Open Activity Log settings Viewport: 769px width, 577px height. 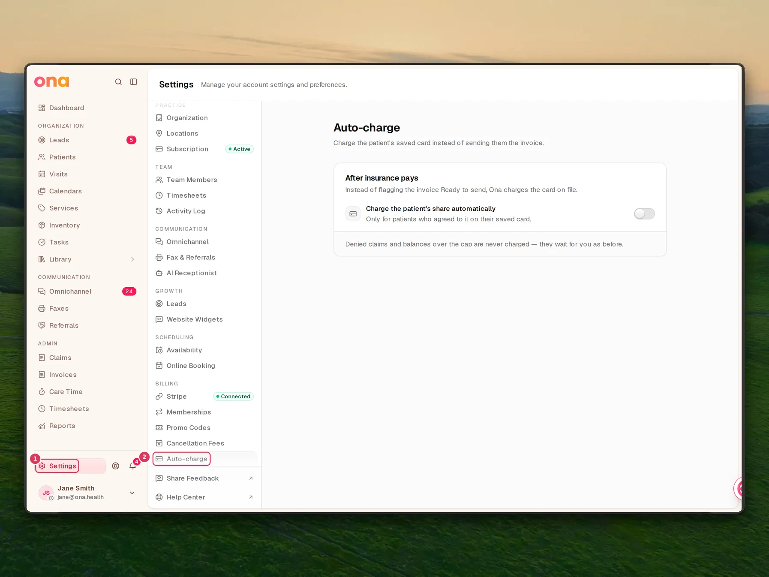click(x=204, y=211)
